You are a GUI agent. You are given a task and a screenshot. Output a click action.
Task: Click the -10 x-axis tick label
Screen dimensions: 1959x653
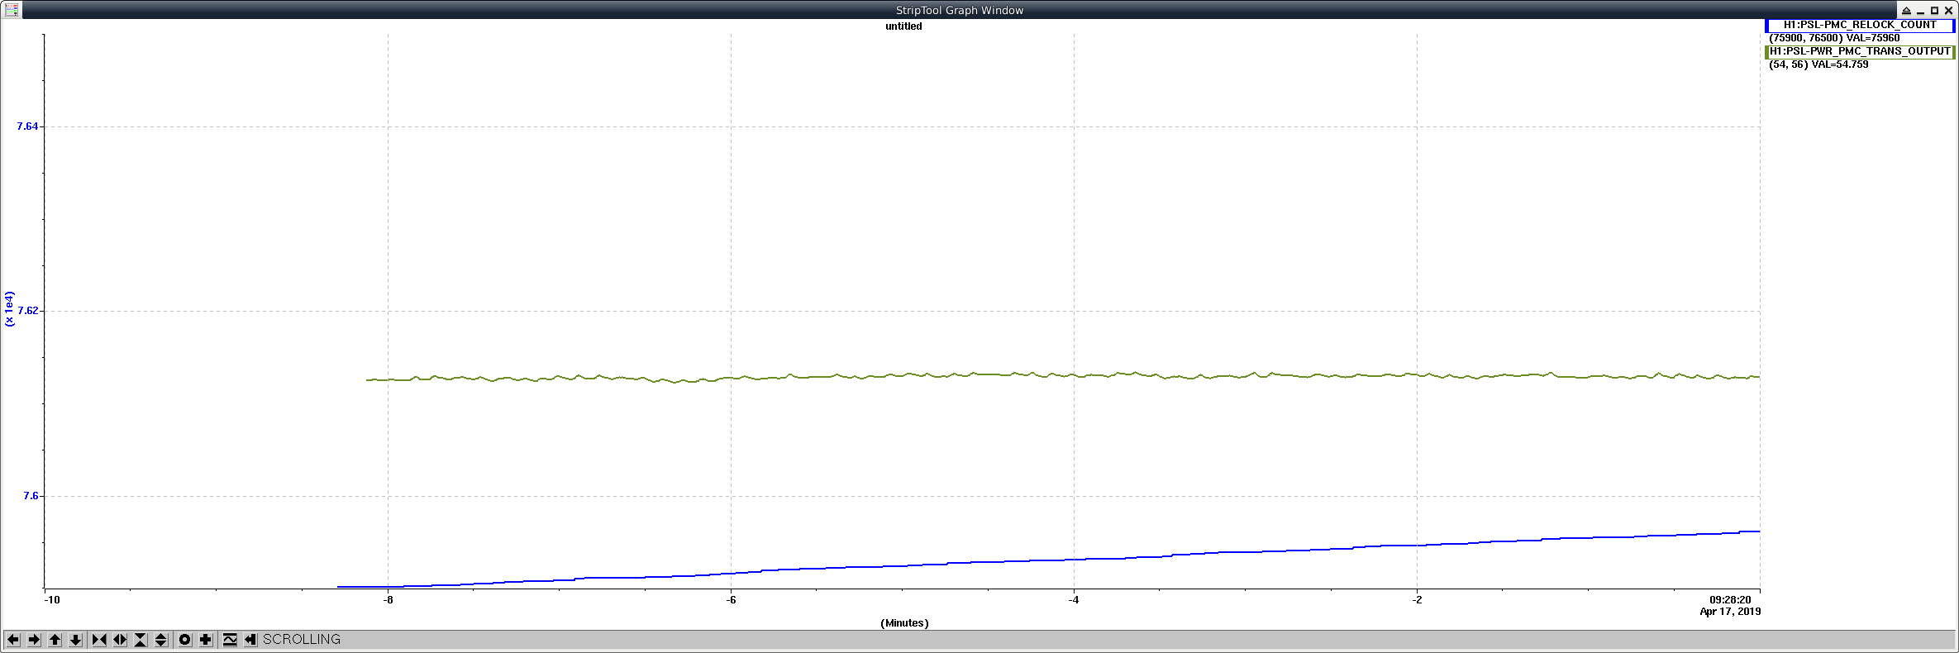click(x=51, y=600)
